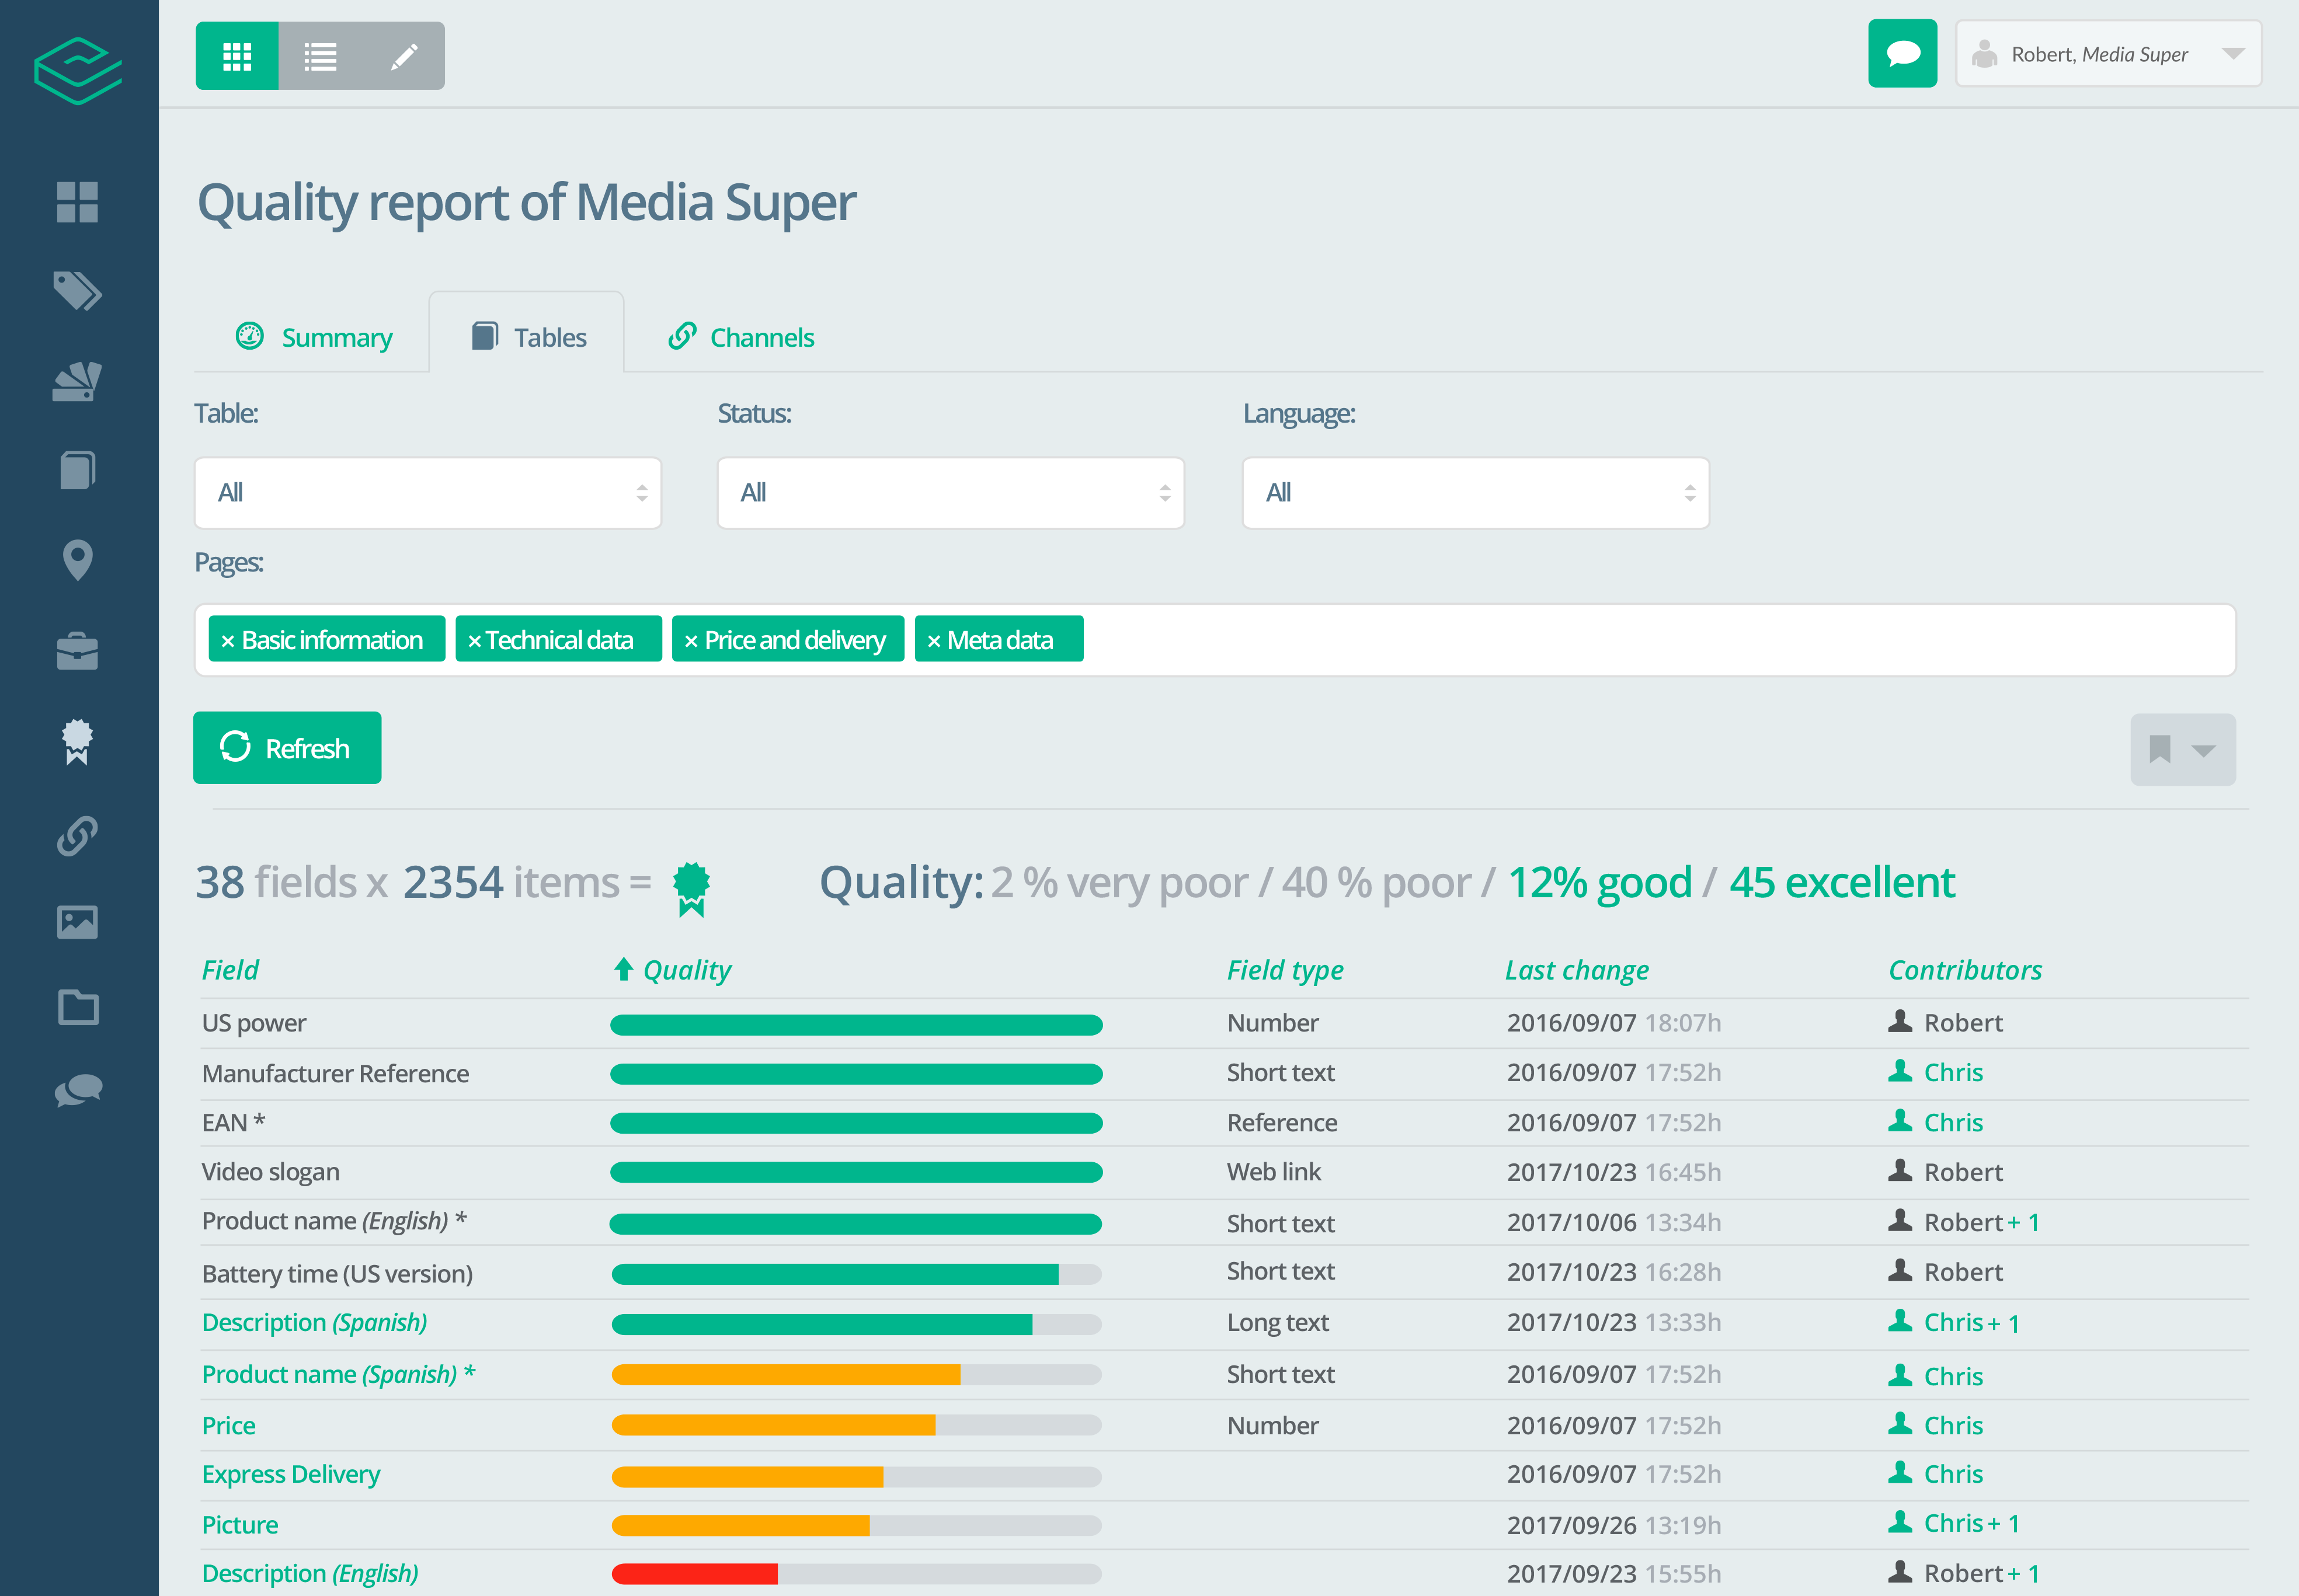Click the pencil edit mode icon
This screenshot has width=2299, height=1596.
(x=403, y=56)
